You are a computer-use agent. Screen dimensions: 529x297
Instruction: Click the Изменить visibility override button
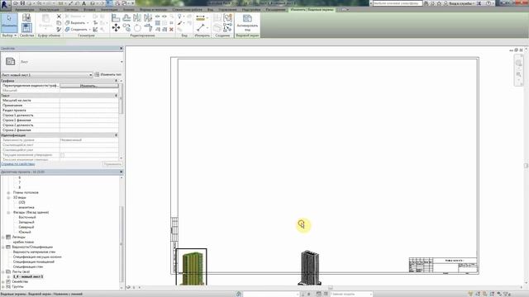[89, 86]
